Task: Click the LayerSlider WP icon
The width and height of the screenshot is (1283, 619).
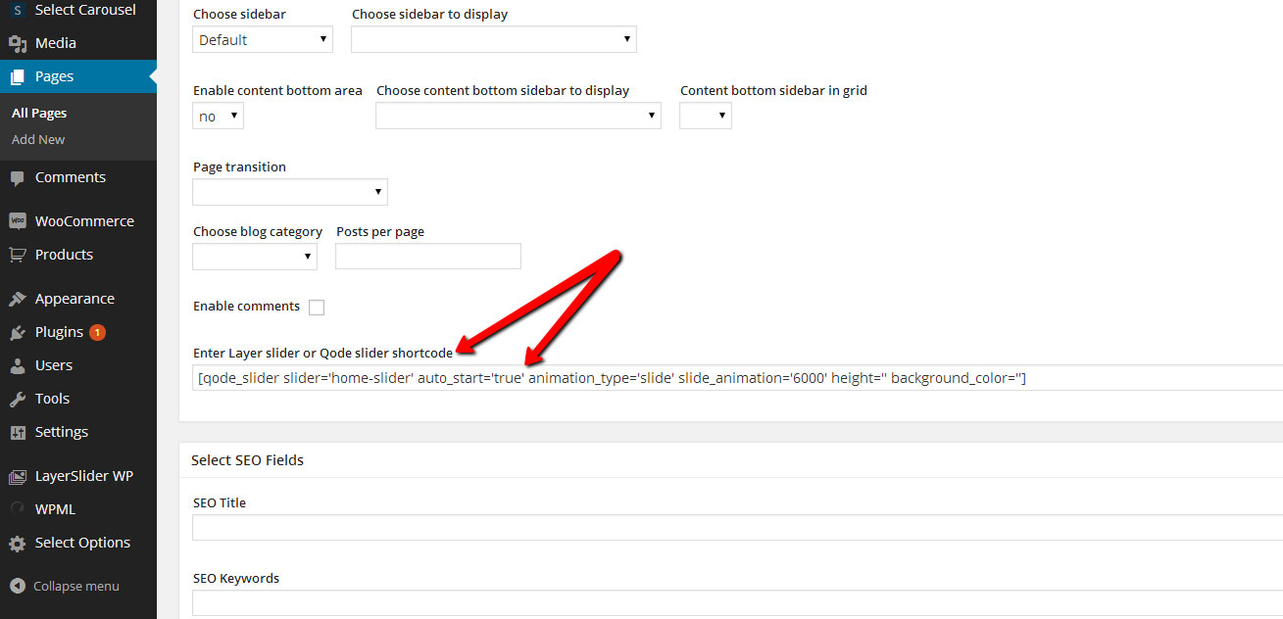Action: [17, 477]
